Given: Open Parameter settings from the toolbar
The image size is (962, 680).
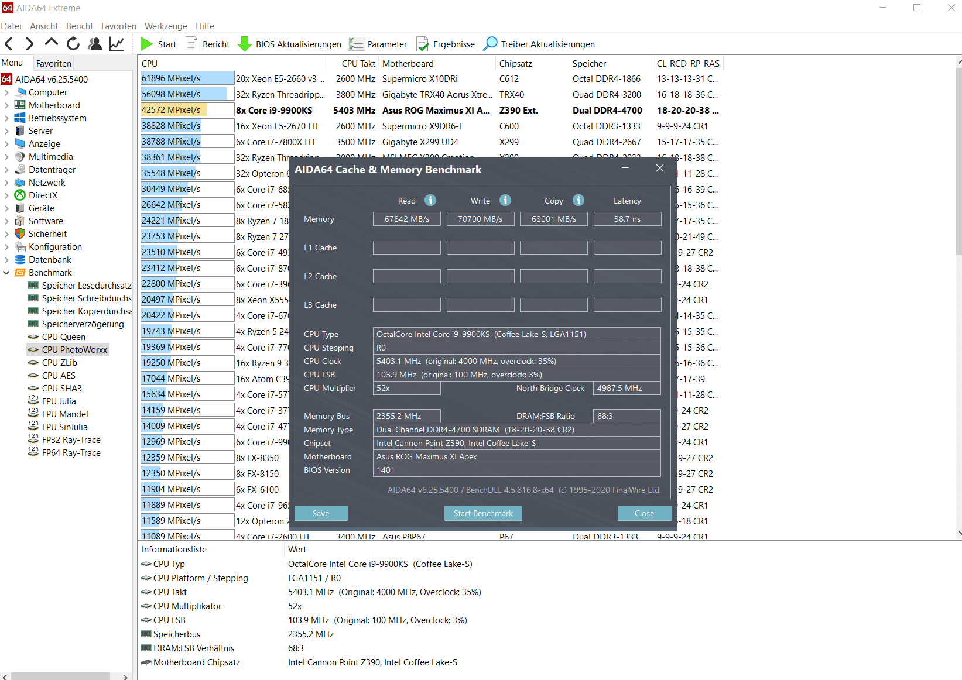Looking at the screenshot, I should point(378,44).
